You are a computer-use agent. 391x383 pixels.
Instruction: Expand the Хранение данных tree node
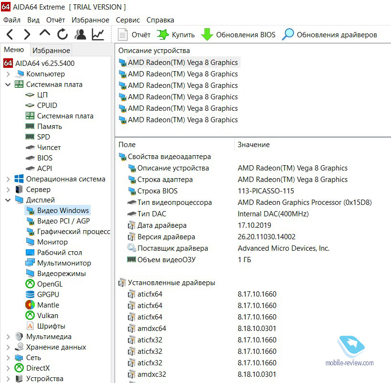(x=8, y=347)
